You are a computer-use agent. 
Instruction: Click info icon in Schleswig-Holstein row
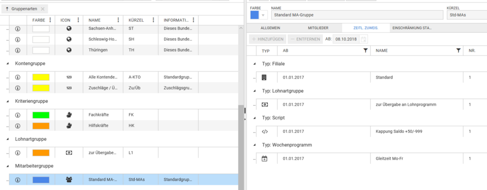click(18, 40)
